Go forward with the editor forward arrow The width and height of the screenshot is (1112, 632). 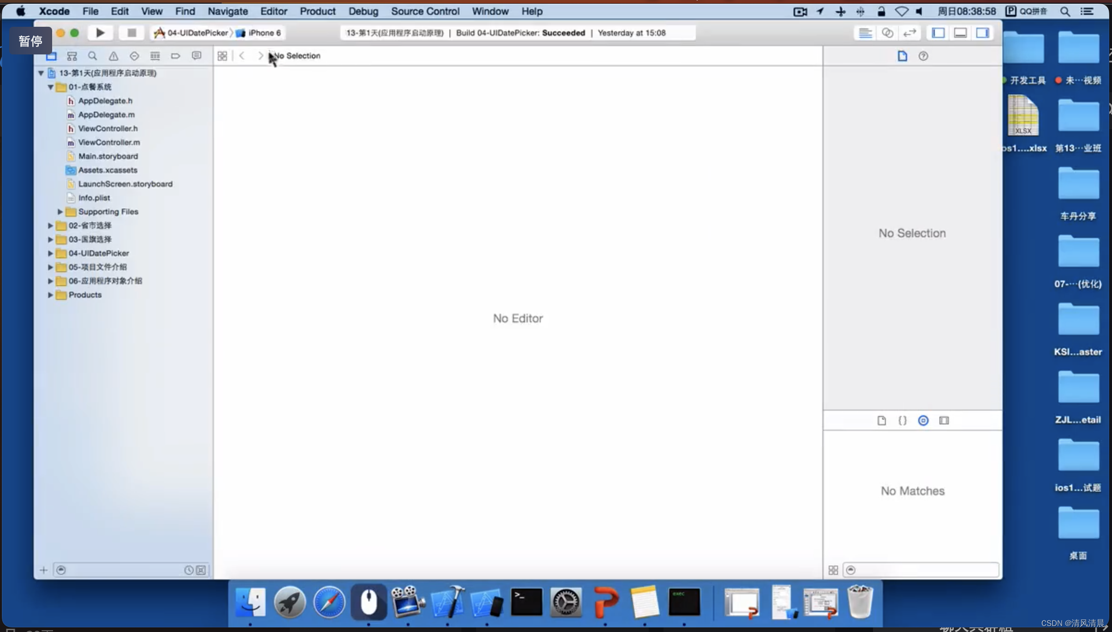click(260, 56)
